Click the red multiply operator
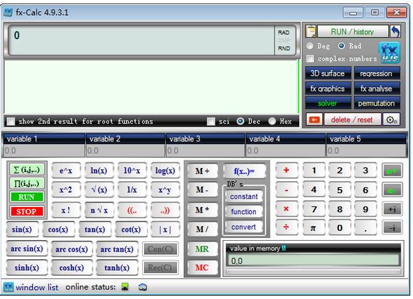This screenshot has height=299, width=413. pos(287,209)
